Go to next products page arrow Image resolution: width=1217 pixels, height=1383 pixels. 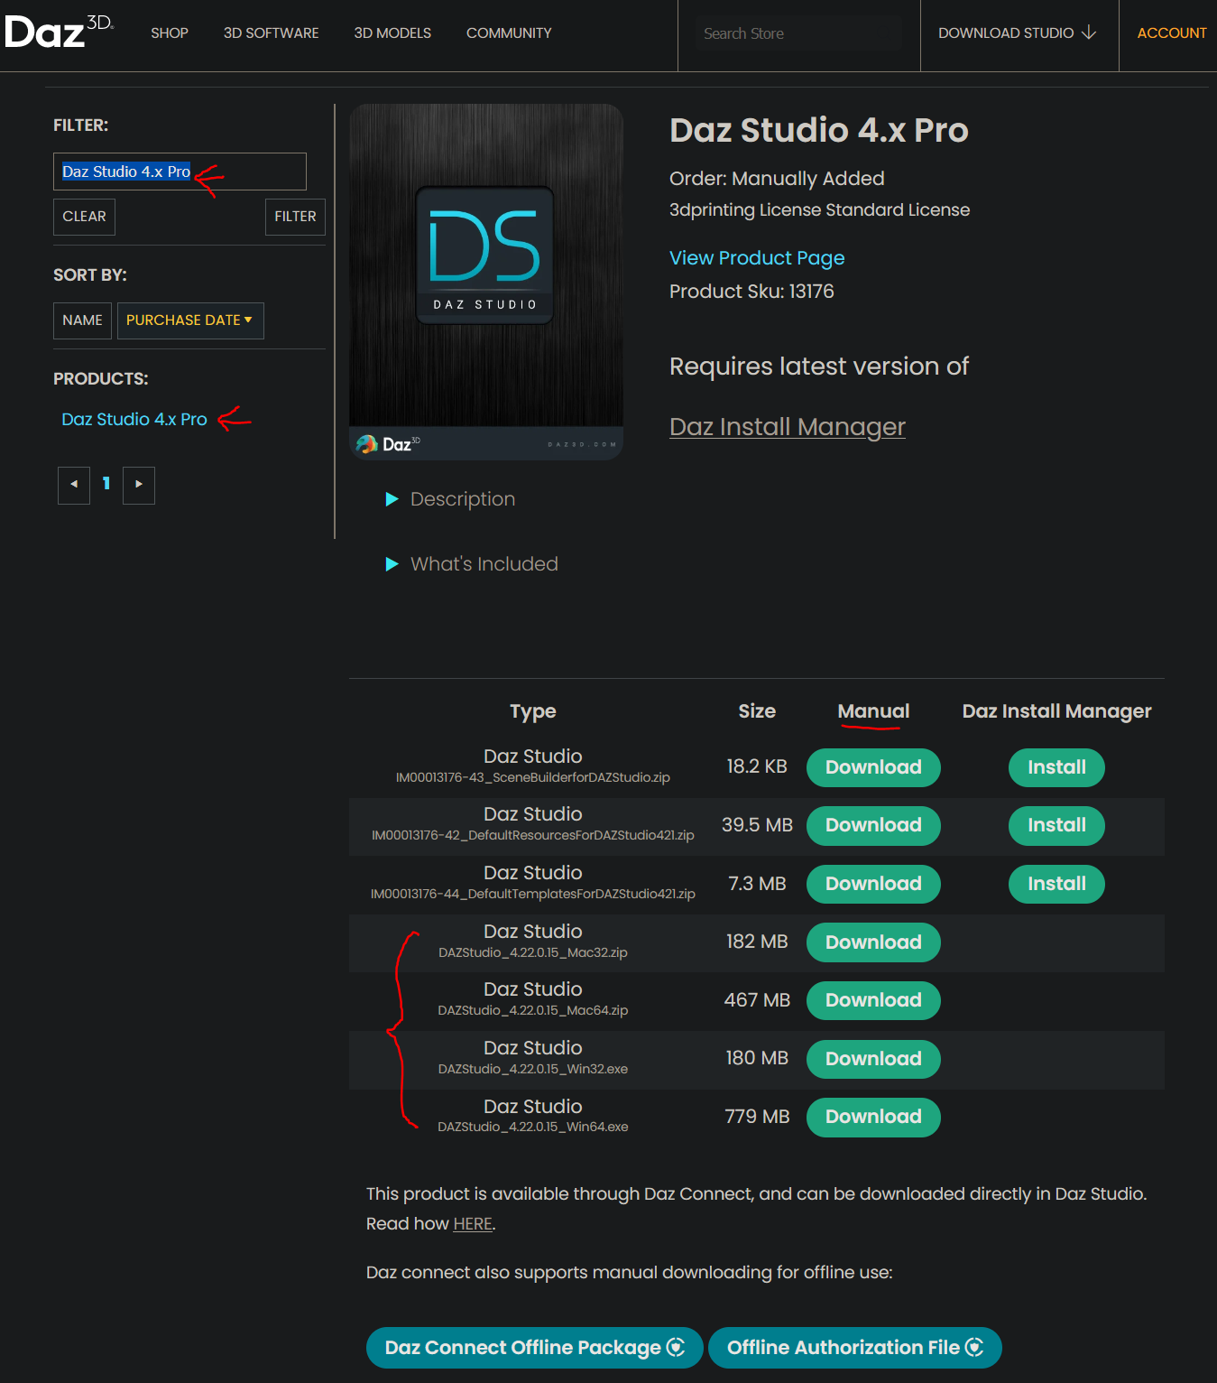pyautogui.click(x=139, y=486)
